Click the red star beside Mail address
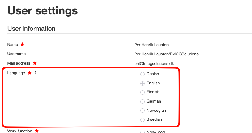This screenshot has width=252, height=133. click(x=35, y=63)
